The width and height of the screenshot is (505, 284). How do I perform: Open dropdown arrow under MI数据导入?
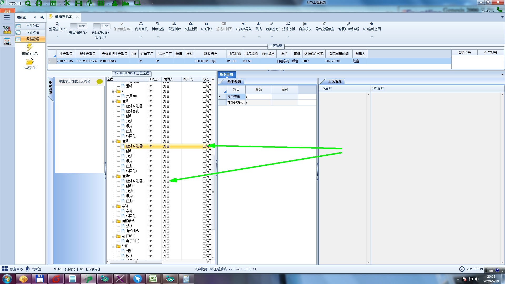click(244, 37)
